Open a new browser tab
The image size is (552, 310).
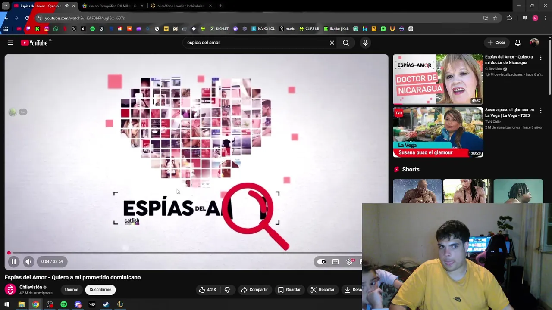221,6
